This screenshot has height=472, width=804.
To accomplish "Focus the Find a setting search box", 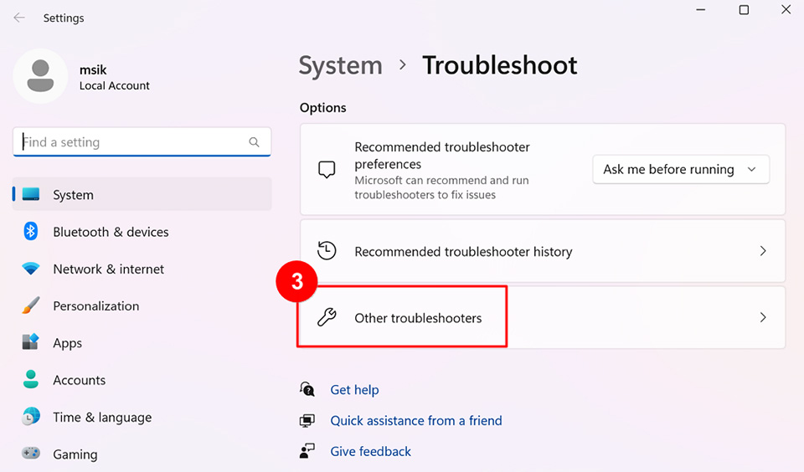I will (142, 142).
